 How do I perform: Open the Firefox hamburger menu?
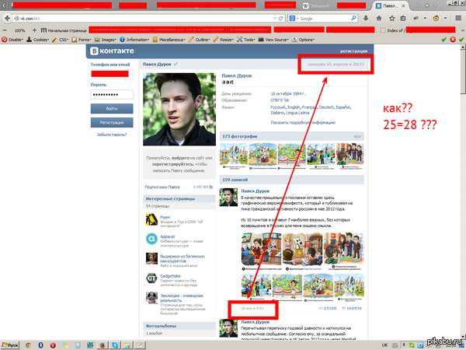458,19
